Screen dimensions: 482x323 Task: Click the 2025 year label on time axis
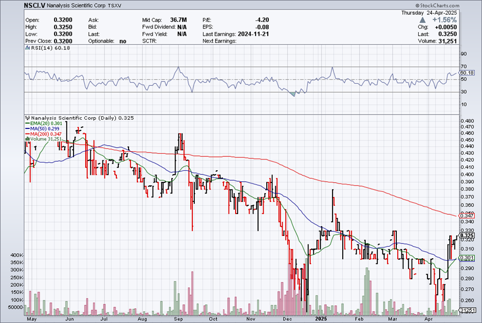[x=321, y=318]
